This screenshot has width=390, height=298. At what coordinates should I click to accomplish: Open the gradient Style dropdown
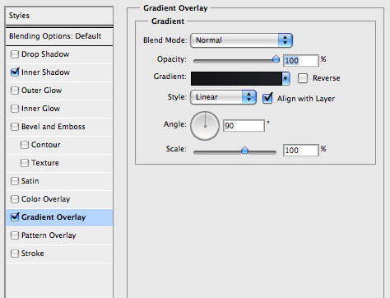pos(223,97)
